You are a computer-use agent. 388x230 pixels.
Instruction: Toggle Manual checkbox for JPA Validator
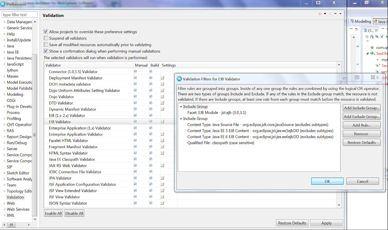tap(135, 178)
